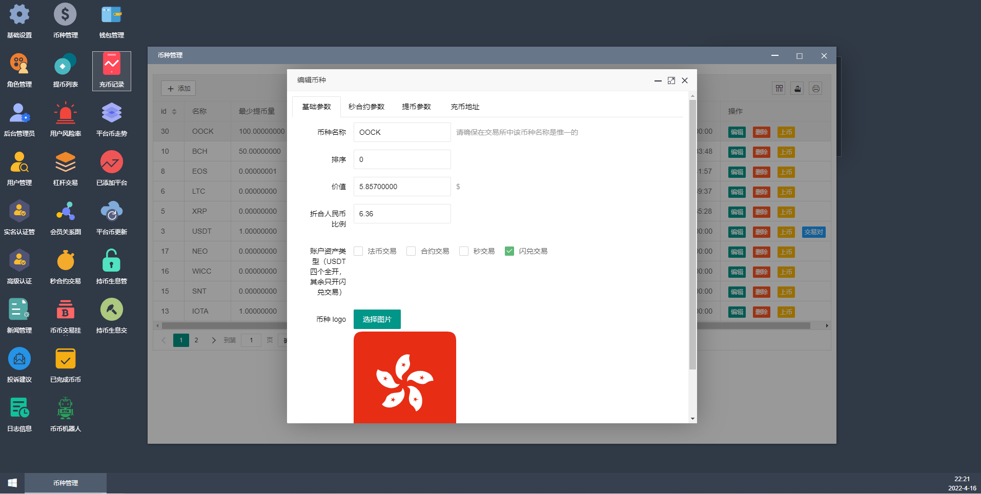Click the print icon in the coin list toolbar
The height and width of the screenshot is (494, 981).
point(815,88)
